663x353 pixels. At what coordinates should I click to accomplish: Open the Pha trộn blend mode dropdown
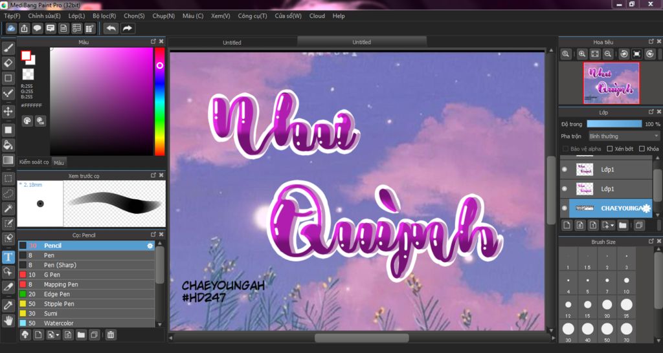(x=624, y=136)
